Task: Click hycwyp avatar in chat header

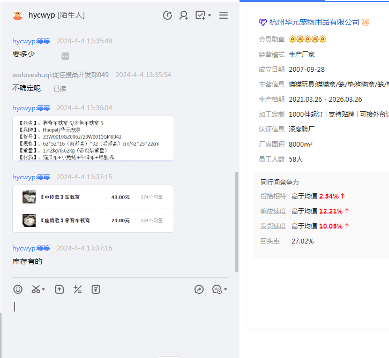Action: (x=18, y=16)
